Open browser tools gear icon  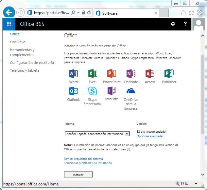[x=199, y=12]
